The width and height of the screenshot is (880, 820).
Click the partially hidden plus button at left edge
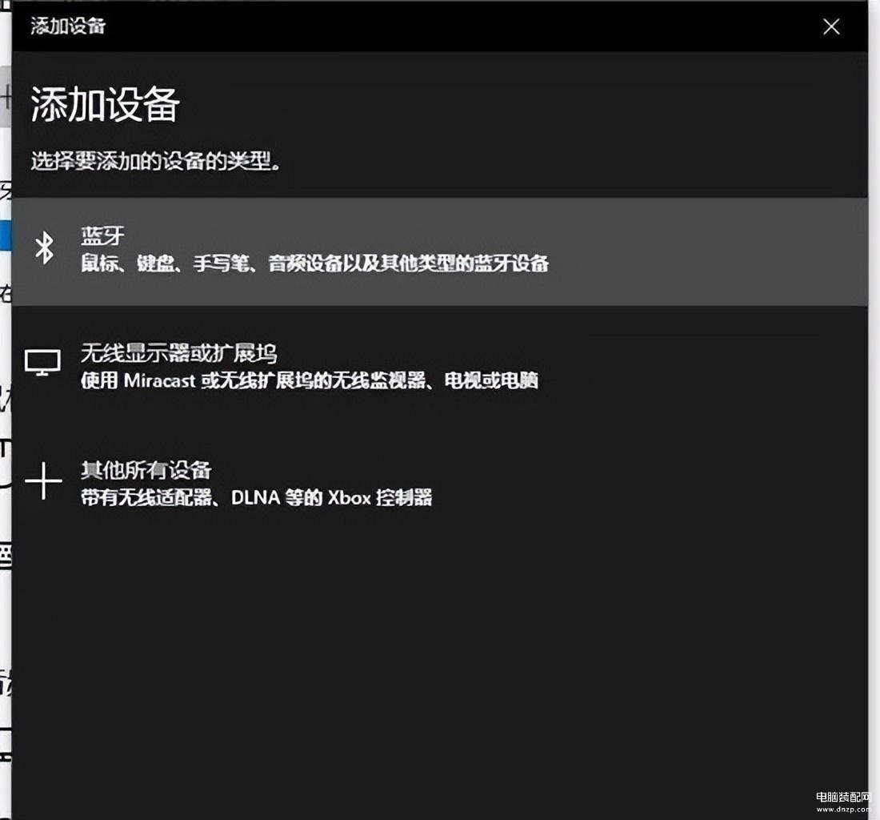click(x=5, y=98)
